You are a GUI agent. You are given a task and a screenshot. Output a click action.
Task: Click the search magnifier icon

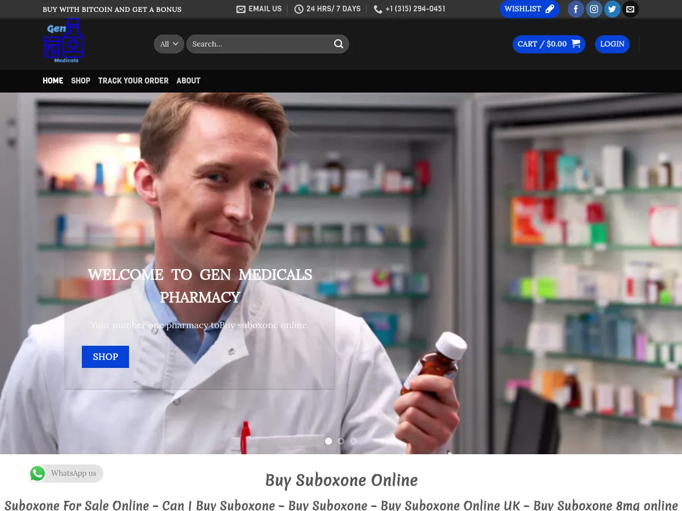pos(339,44)
